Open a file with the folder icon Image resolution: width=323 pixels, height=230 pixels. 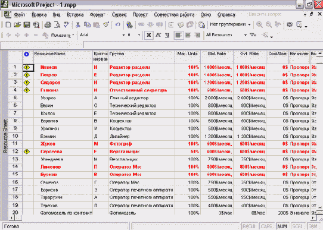tap(17, 25)
